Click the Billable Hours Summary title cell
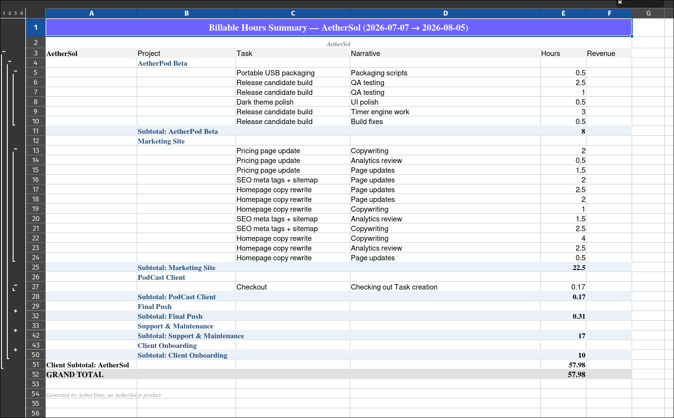Viewport: 674px width, 418px height. [x=339, y=28]
